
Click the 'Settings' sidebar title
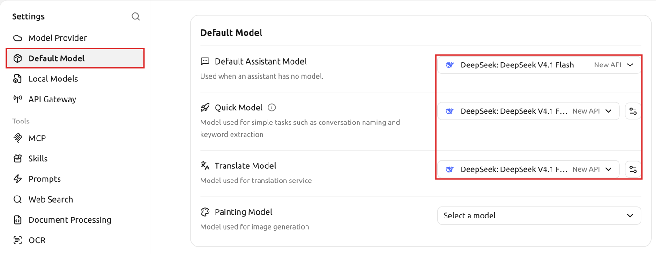[28, 16]
